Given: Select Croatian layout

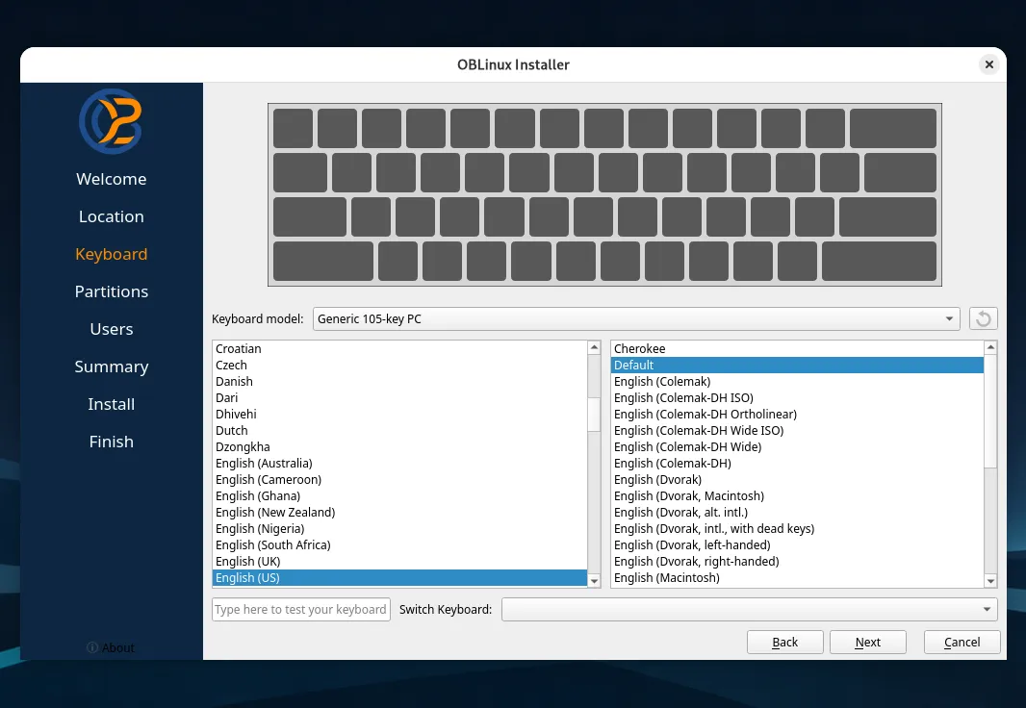Looking at the screenshot, I should click(x=399, y=348).
